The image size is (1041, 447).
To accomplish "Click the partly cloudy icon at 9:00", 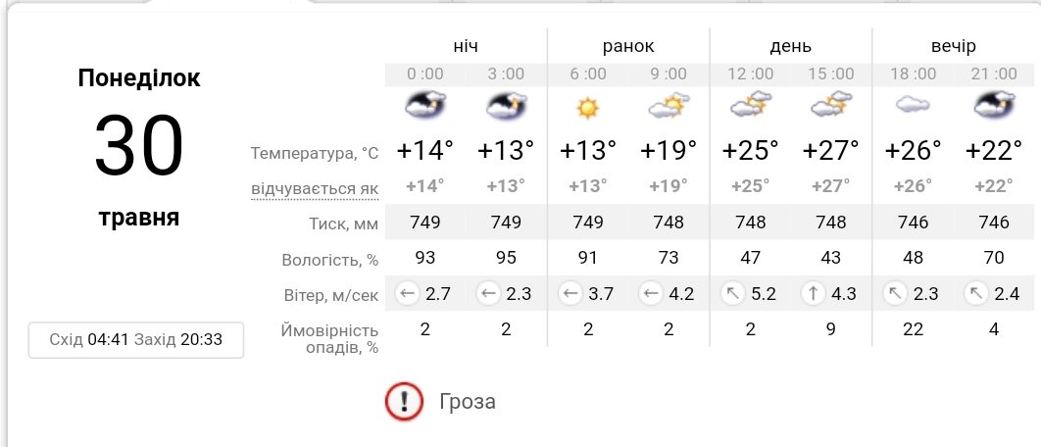I will click(669, 105).
